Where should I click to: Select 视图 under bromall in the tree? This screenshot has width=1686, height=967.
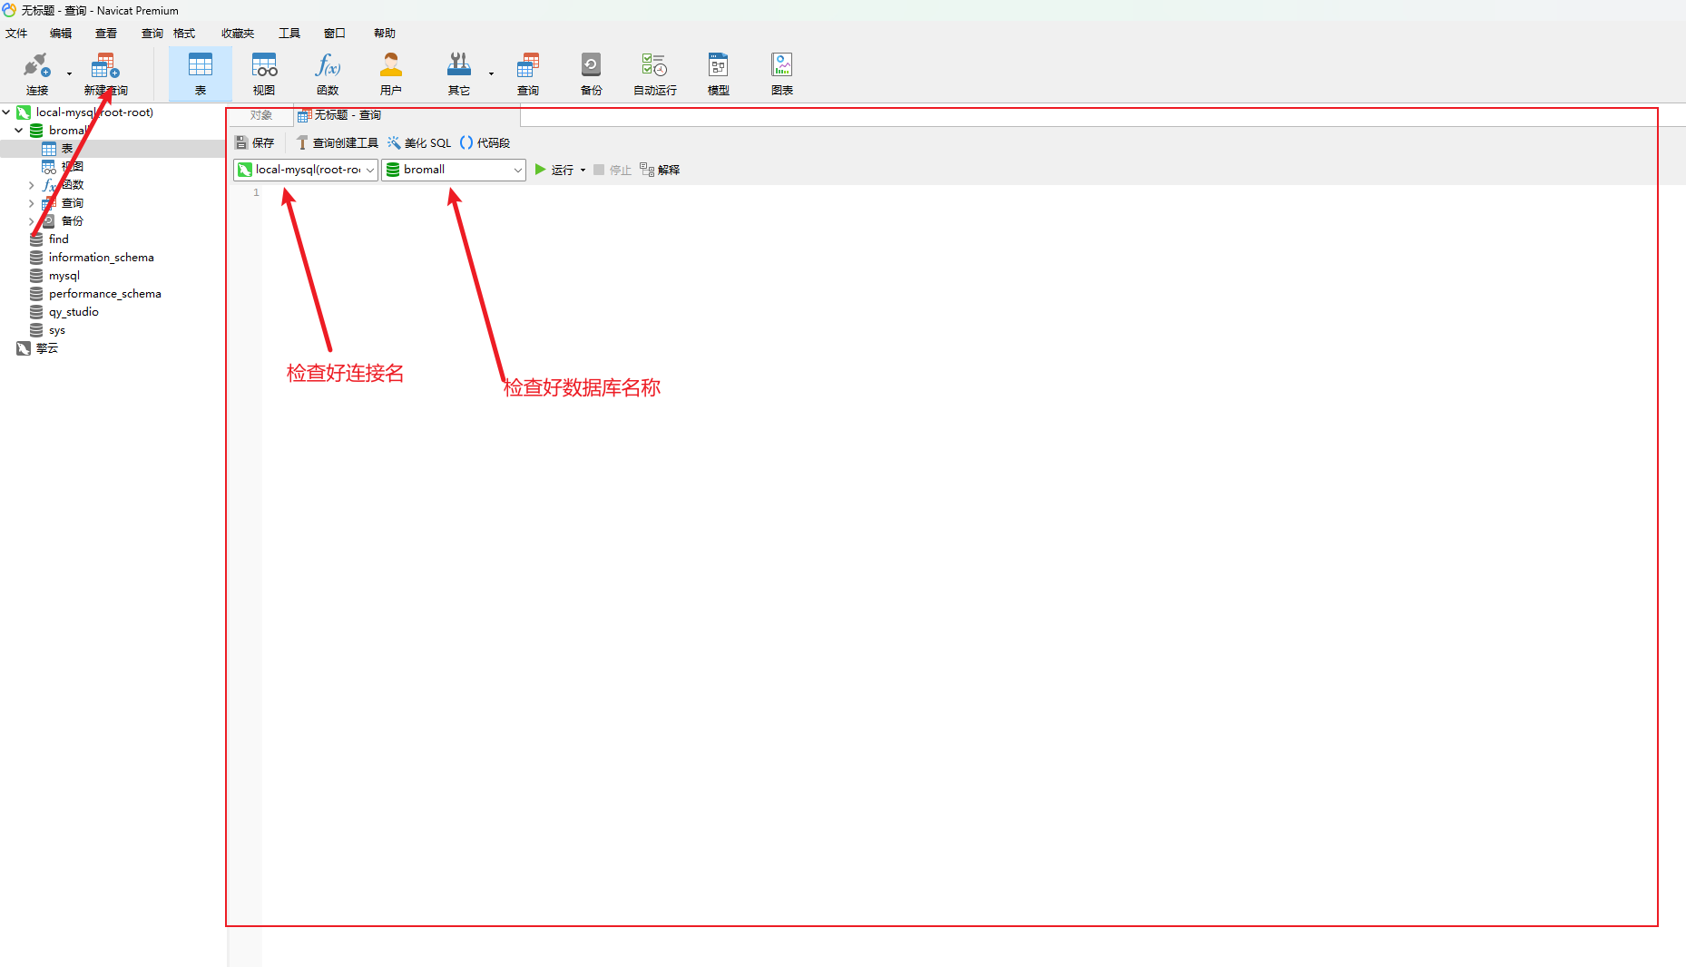pyautogui.click(x=73, y=167)
